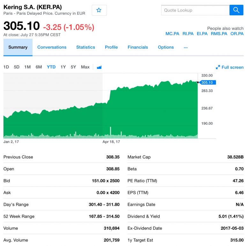Screen dimensions: 245x246
Task: Click the Ex-Dividend Date label
Action: [x=145, y=228]
